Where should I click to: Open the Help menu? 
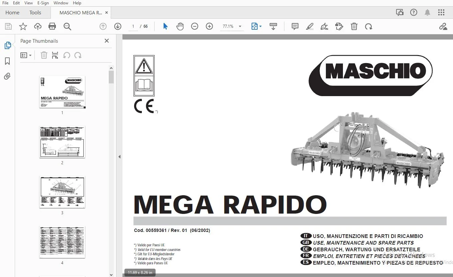[x=77, y=3]
